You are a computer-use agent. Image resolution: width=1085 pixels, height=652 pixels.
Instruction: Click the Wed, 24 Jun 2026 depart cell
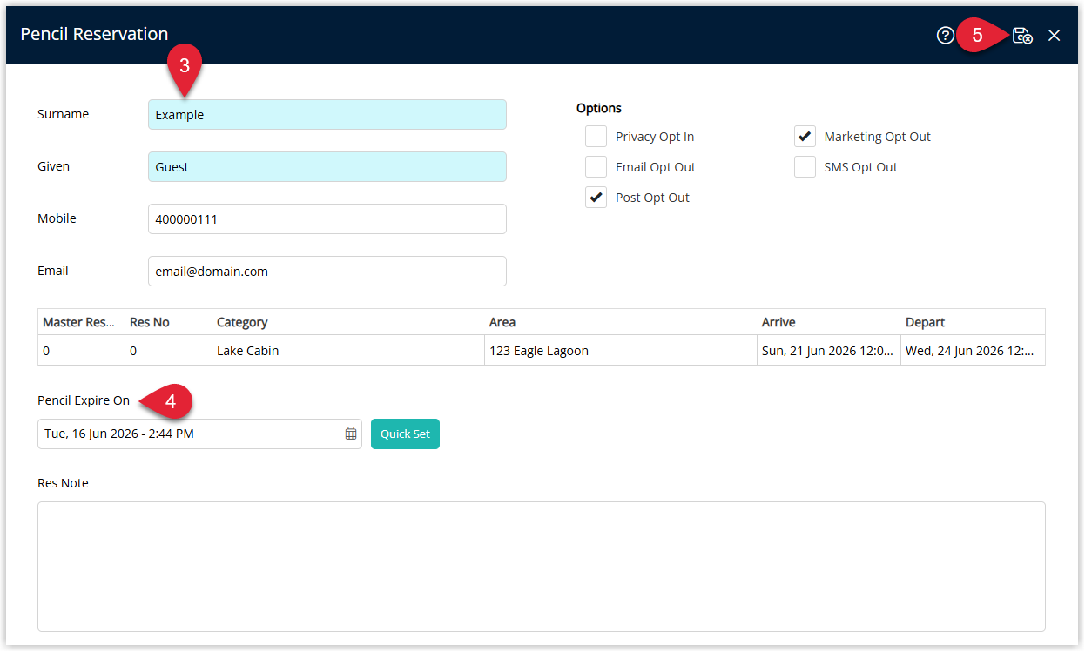click(x=973, y=351)
